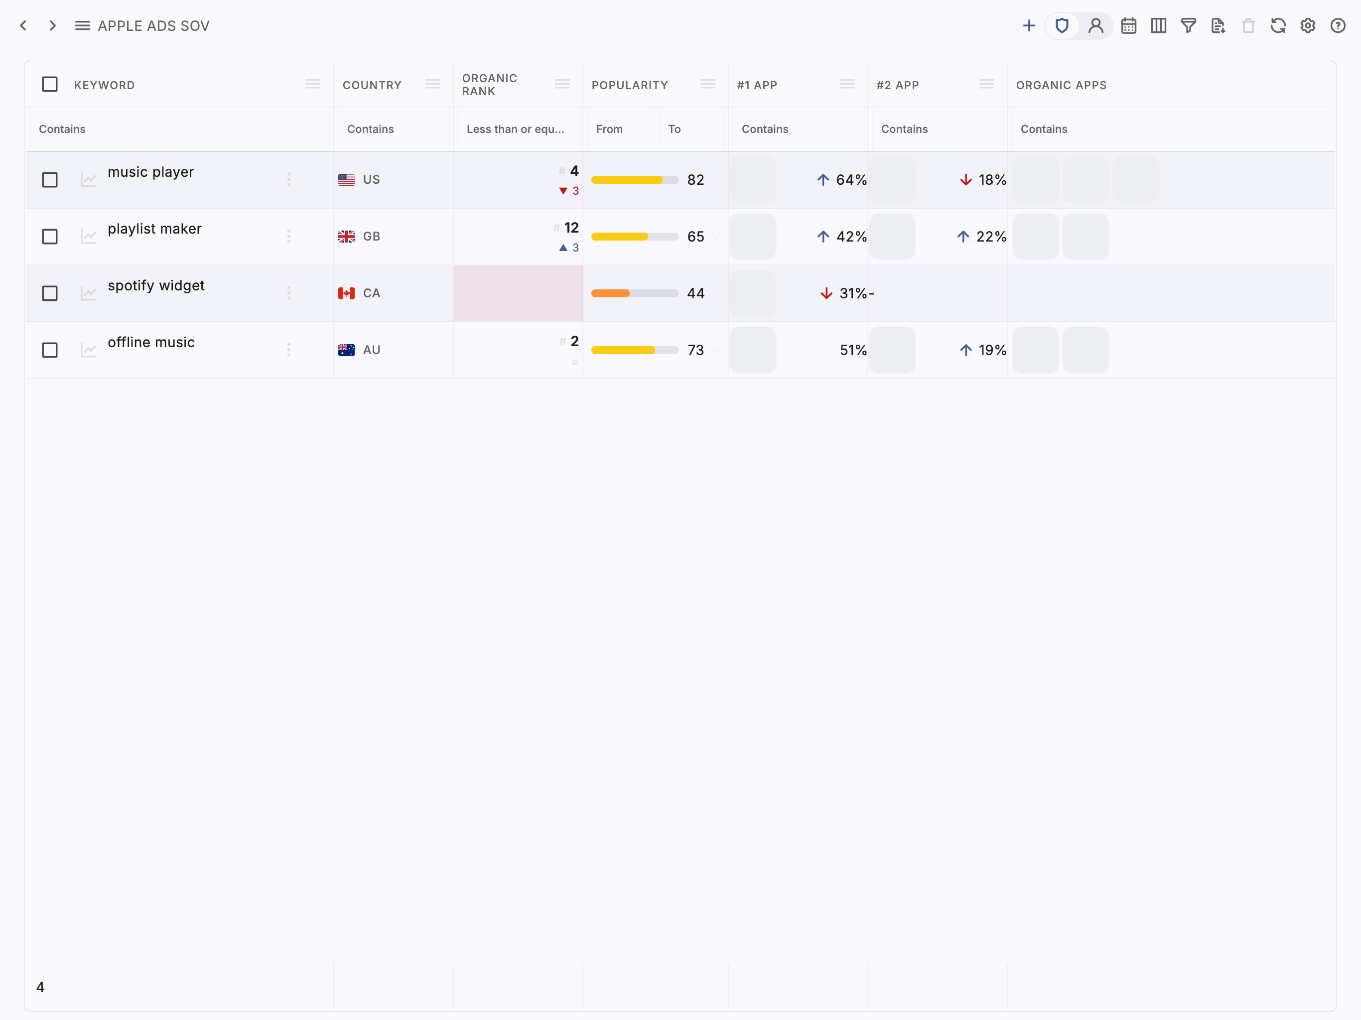1361x1020 pixels.
Task: Open settings gear icon
Action: point(1308,26)
